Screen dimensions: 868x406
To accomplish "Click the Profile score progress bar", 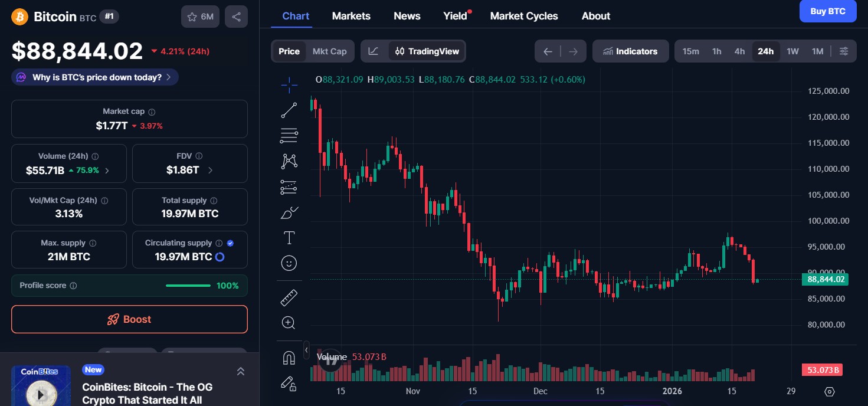I will (x=188, y=285).
